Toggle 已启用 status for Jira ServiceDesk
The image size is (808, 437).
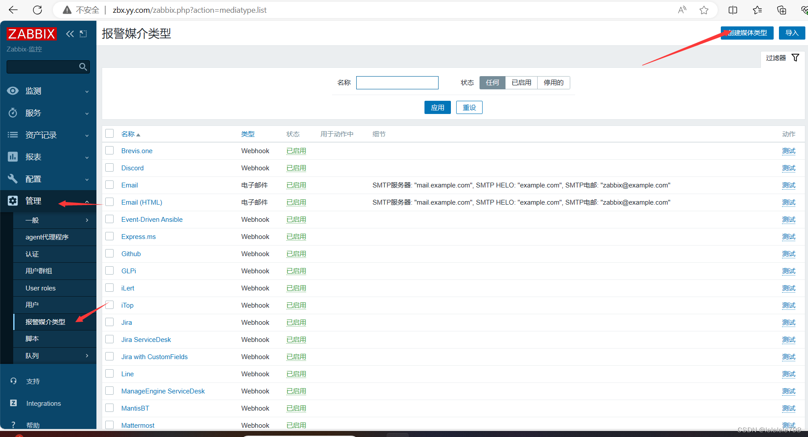pyautogui.click(x=296, y=339)
